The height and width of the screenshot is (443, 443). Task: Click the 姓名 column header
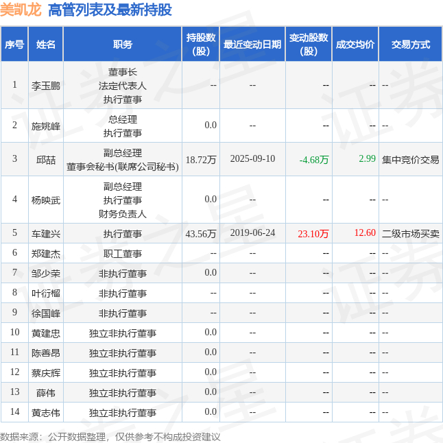46,45
